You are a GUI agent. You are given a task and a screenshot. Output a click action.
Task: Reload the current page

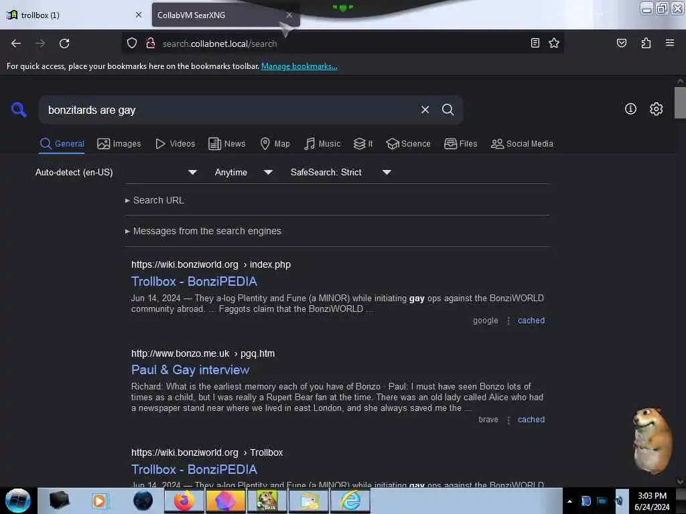click(x=64, y=44)
